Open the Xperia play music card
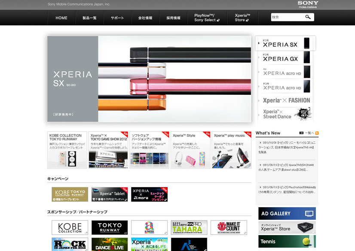 tap(232, 150)
